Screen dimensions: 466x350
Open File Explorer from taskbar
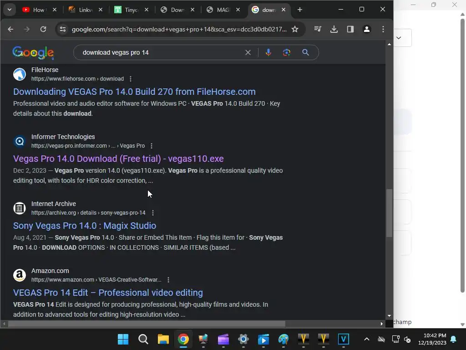click(x=163, y=339)
